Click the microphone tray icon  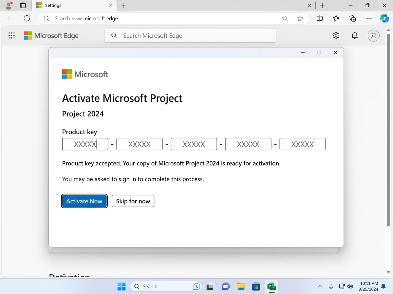tap(331, 286)
